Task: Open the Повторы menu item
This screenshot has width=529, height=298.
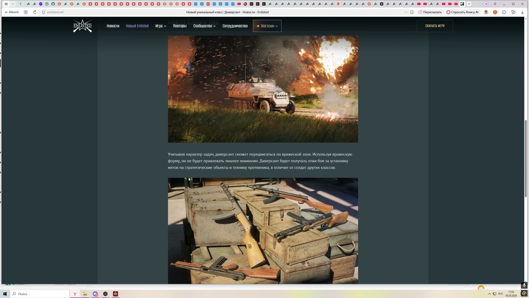Action: [180, 26]
